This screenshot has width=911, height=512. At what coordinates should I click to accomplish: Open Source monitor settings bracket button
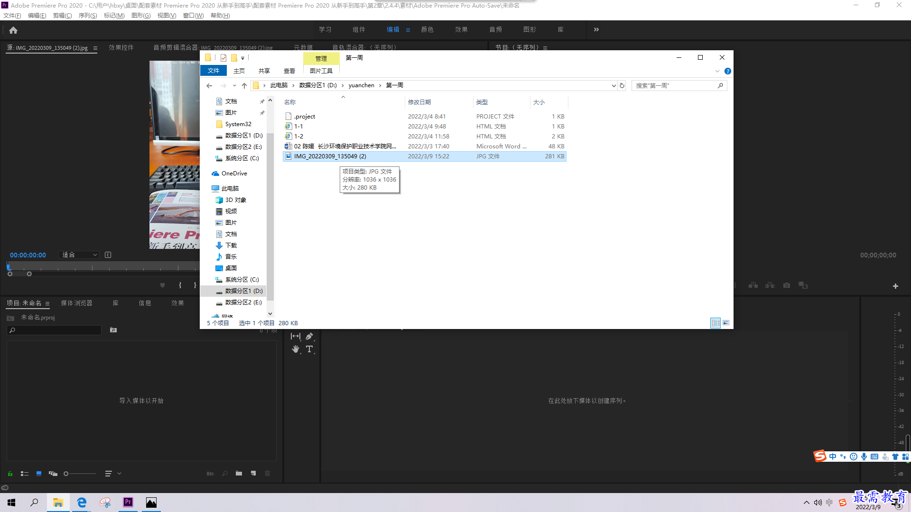[108, 255]
